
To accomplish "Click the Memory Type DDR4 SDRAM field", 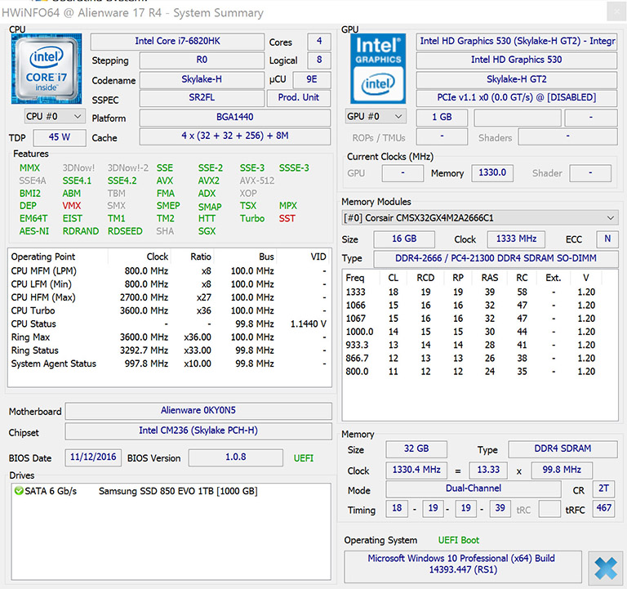I will point(563,449).
